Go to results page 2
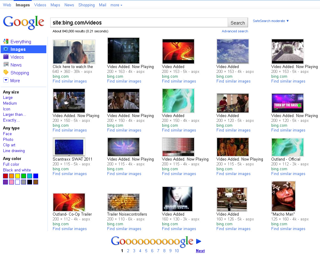 point(128,251)
